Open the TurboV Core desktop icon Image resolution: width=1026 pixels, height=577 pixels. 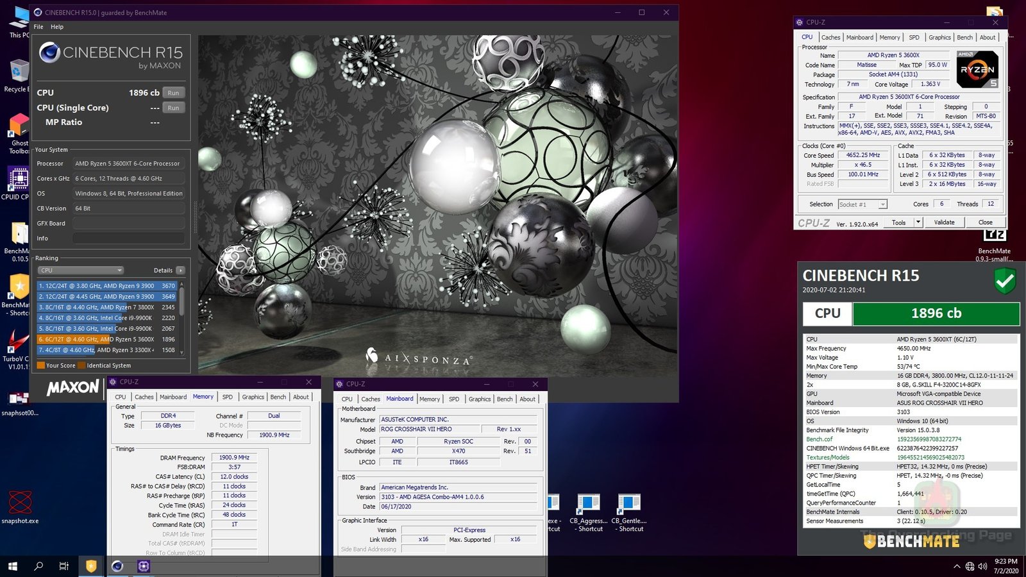point(17,342)
